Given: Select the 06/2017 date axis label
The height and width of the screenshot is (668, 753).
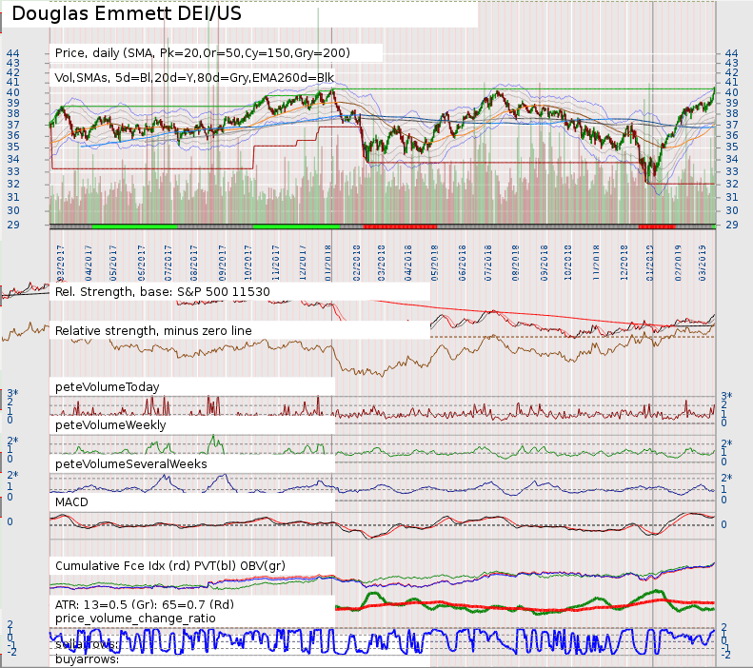Looking at the screenshot, I should coord(141,263).
